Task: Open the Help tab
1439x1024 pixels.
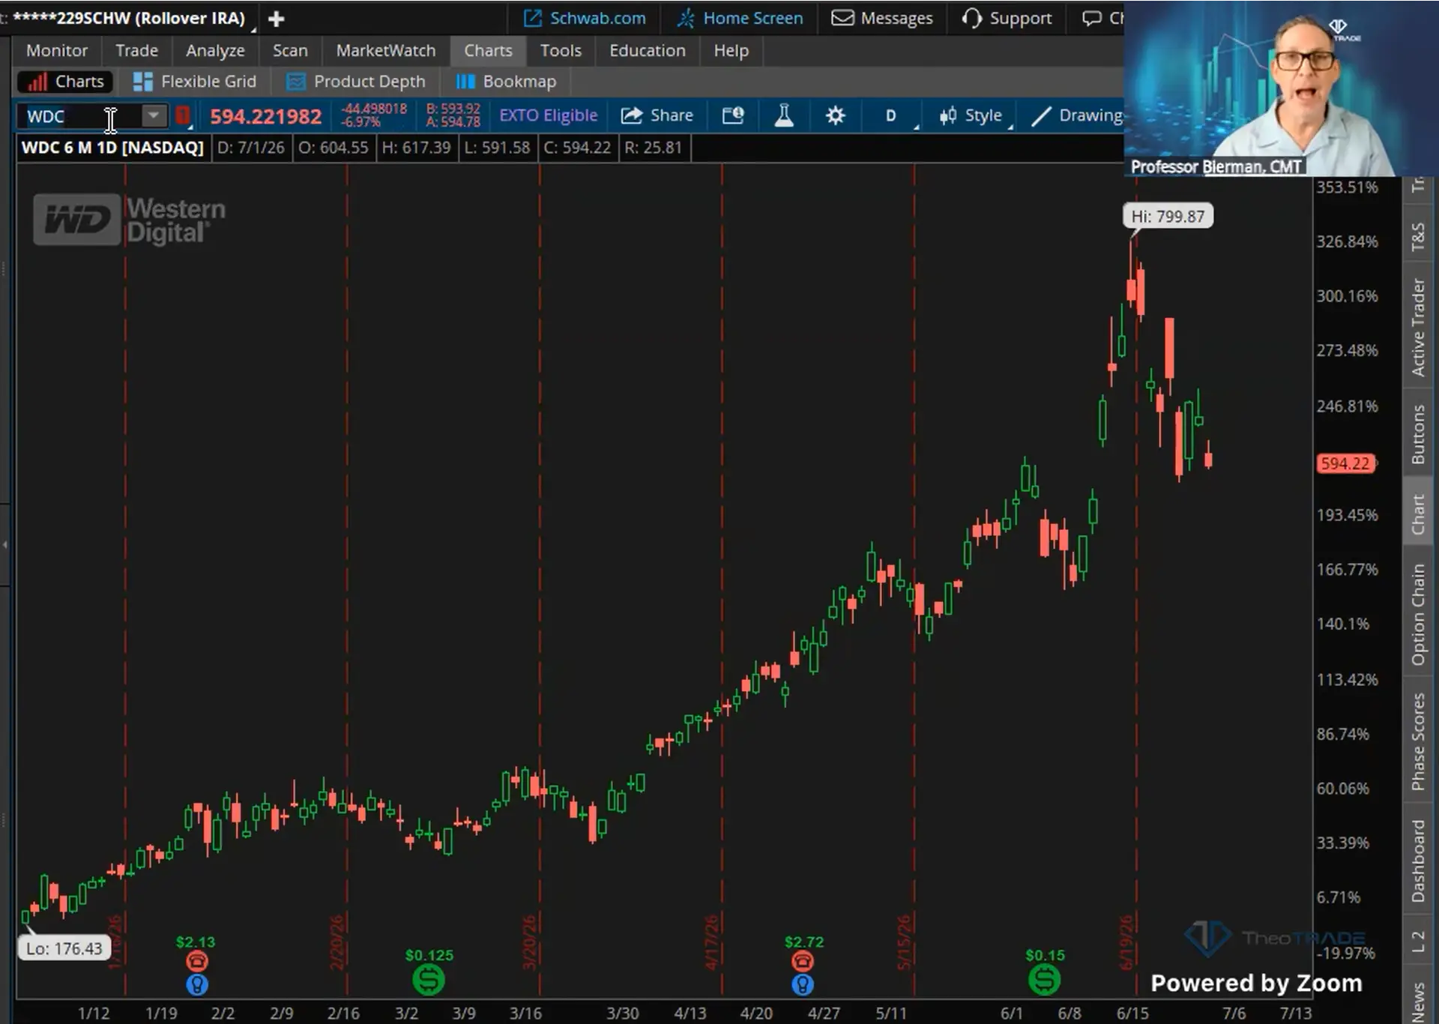Action: [x=731, y=50]
